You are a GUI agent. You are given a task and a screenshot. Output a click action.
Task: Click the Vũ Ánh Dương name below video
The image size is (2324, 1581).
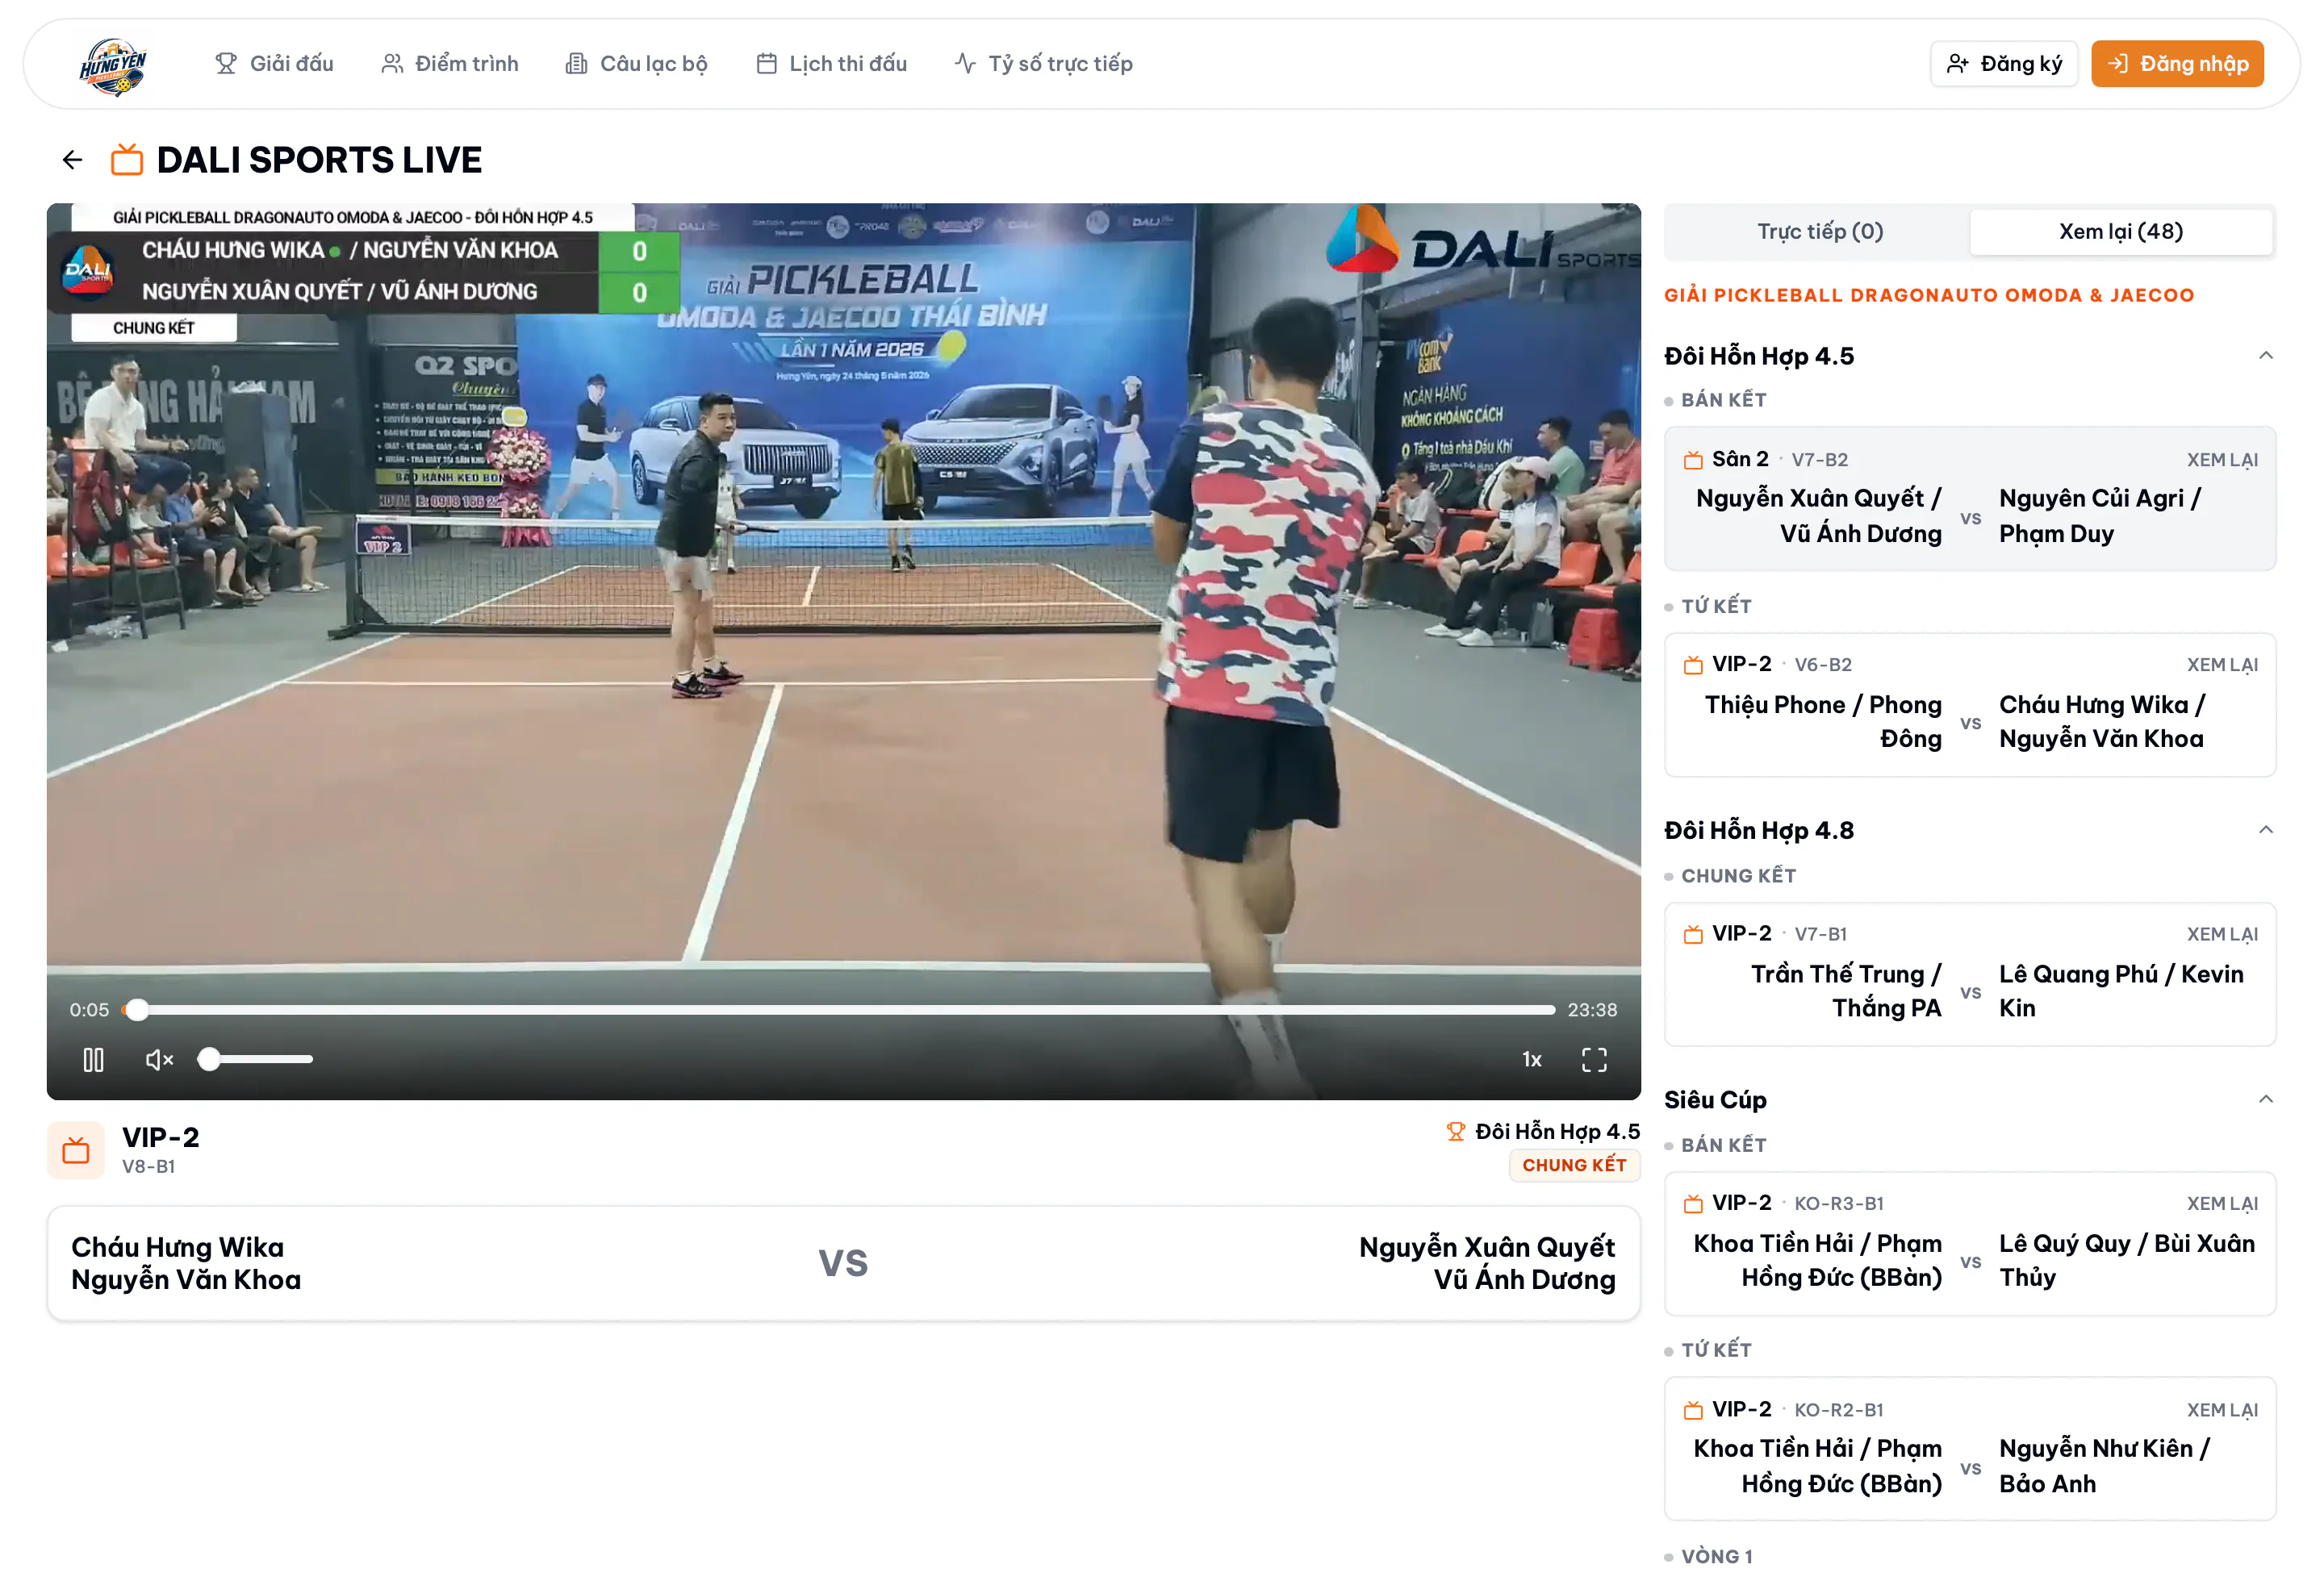[x=1524, y=1280]
